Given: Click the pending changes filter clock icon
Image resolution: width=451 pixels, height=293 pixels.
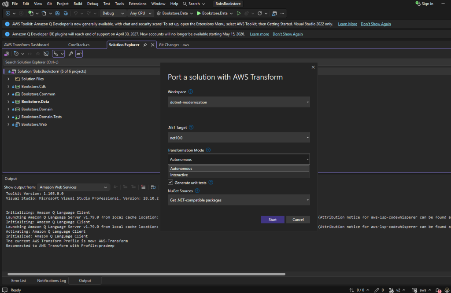Looking at the screenshot, I should pyautogui.click(x=16, y=54).
